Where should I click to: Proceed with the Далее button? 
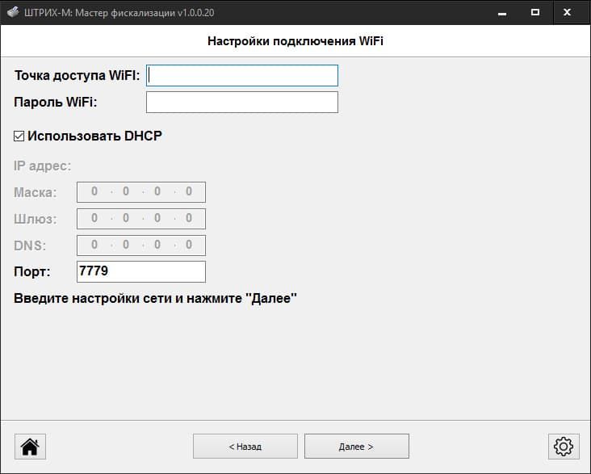(357, 446)
